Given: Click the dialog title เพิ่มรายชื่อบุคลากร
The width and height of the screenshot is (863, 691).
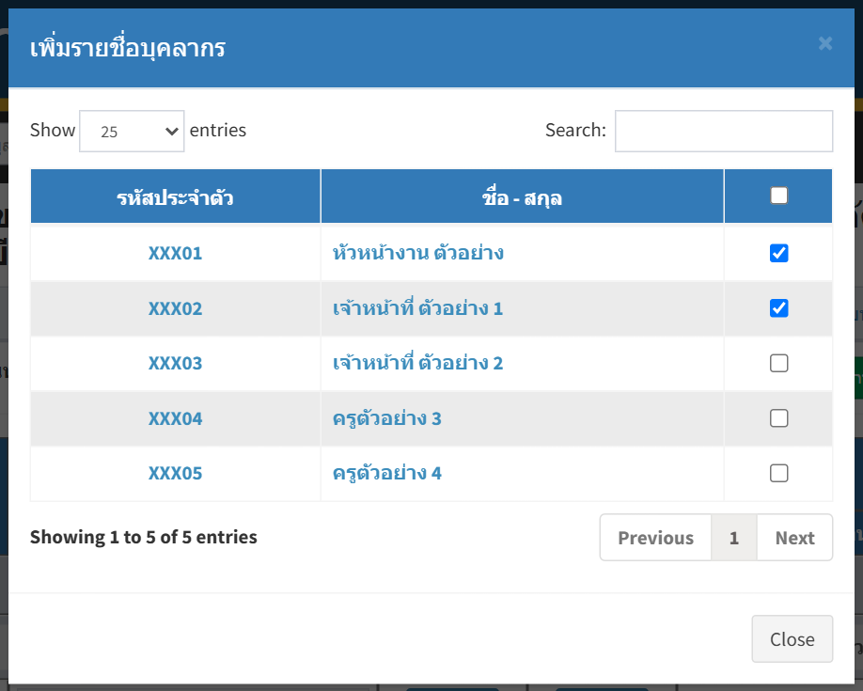Looking at the screenshot, I should pyautogui.click(x=128, y=48).
